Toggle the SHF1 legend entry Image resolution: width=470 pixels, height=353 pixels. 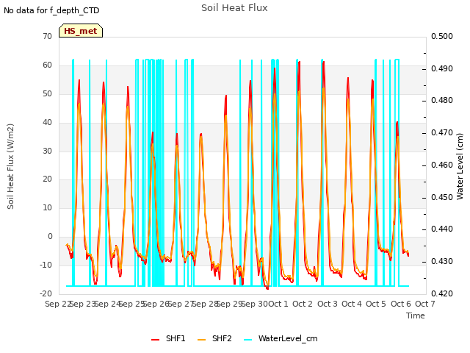tap(168, 338)
